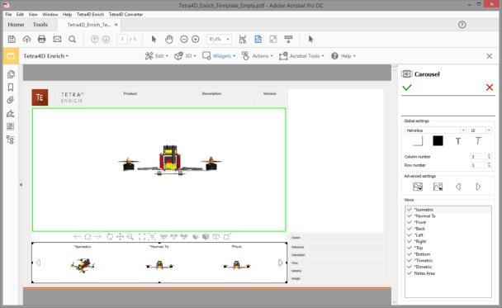This screenshot has height=308, width=502.
Task: Toggle the *Left view checkmark
Action: click(x=410, y=235)
